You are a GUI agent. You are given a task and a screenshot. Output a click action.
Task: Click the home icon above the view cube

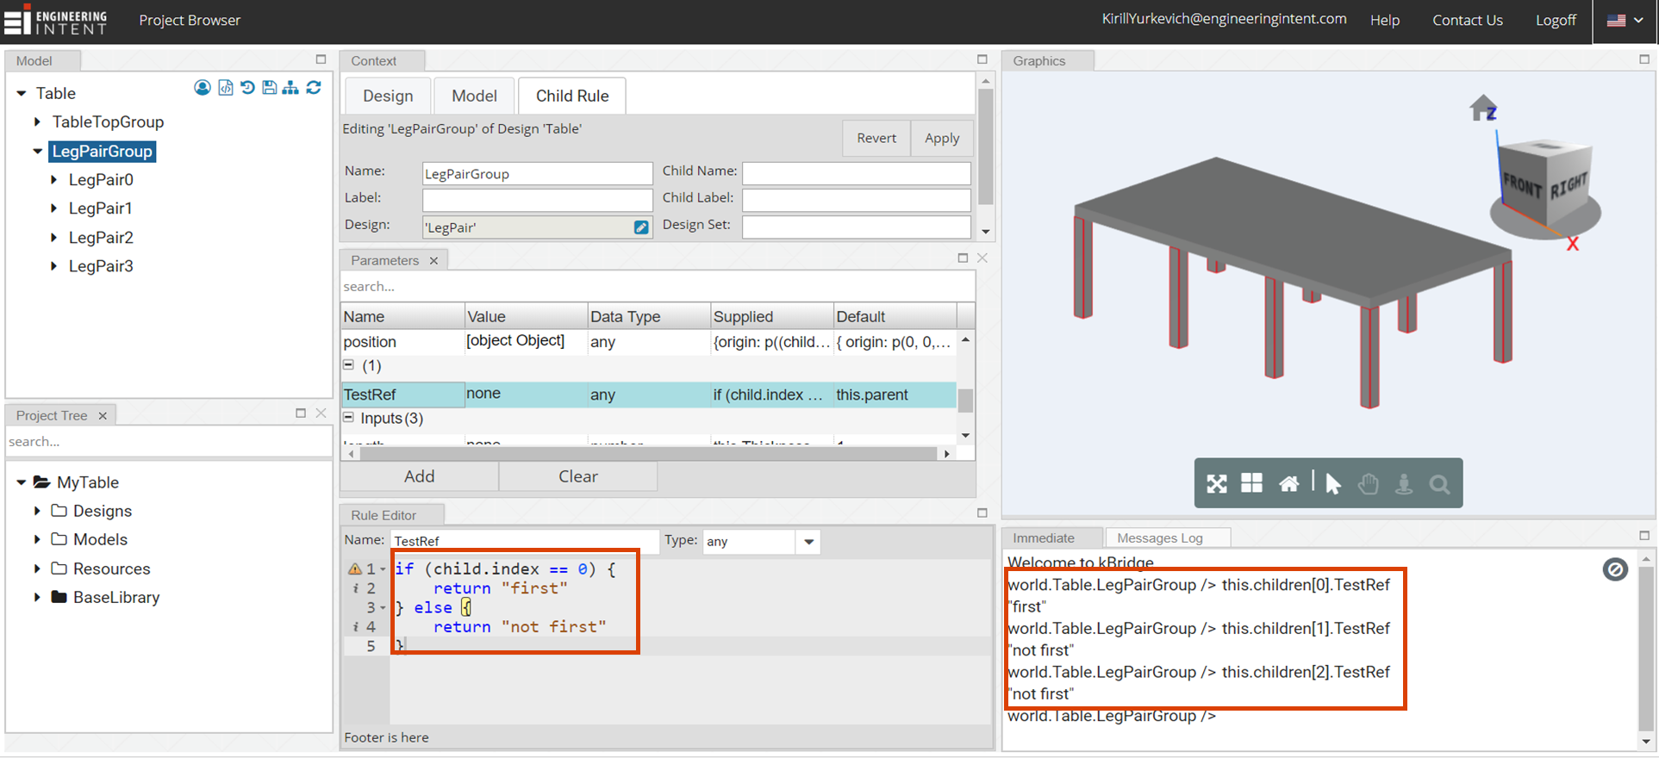pyautogui.click(x=1482, y=108)
